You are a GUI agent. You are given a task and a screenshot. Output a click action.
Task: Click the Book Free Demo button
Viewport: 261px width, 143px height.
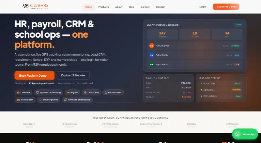[226, 6]
